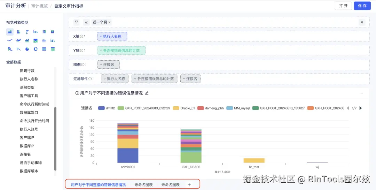
Task: Open the 过滤条件 各连接错误信息的计数 dropdown
Action: (155, 78)
